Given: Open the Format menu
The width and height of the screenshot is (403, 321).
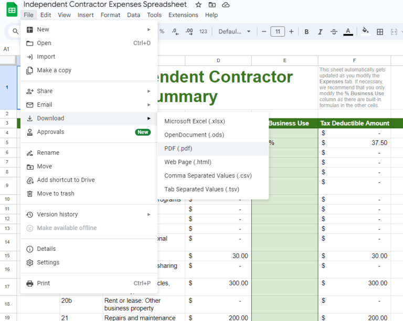Looking at the screenshot, I should point(110,15).
